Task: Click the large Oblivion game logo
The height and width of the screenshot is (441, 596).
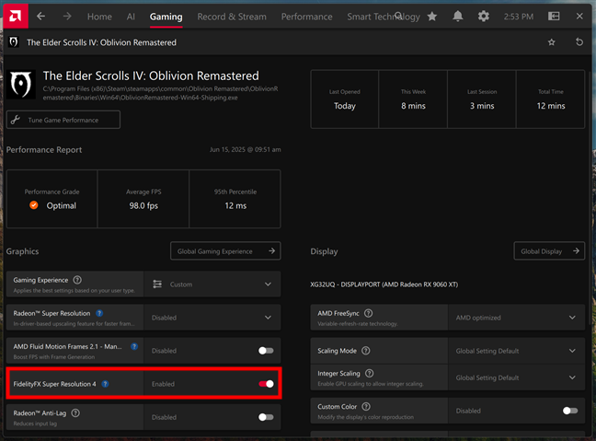Action: [x=21, y=84]
